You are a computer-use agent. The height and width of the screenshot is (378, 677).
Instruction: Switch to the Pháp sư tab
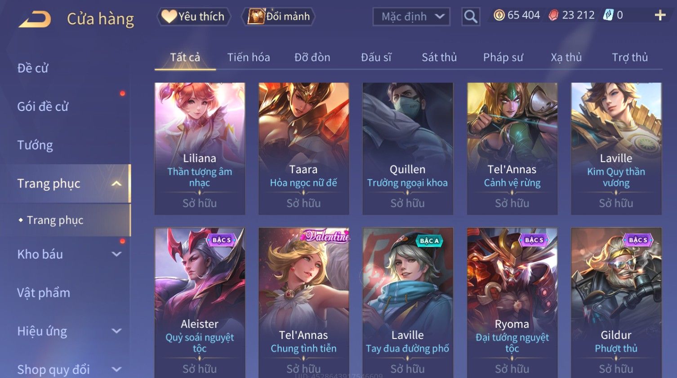point(503,57)
